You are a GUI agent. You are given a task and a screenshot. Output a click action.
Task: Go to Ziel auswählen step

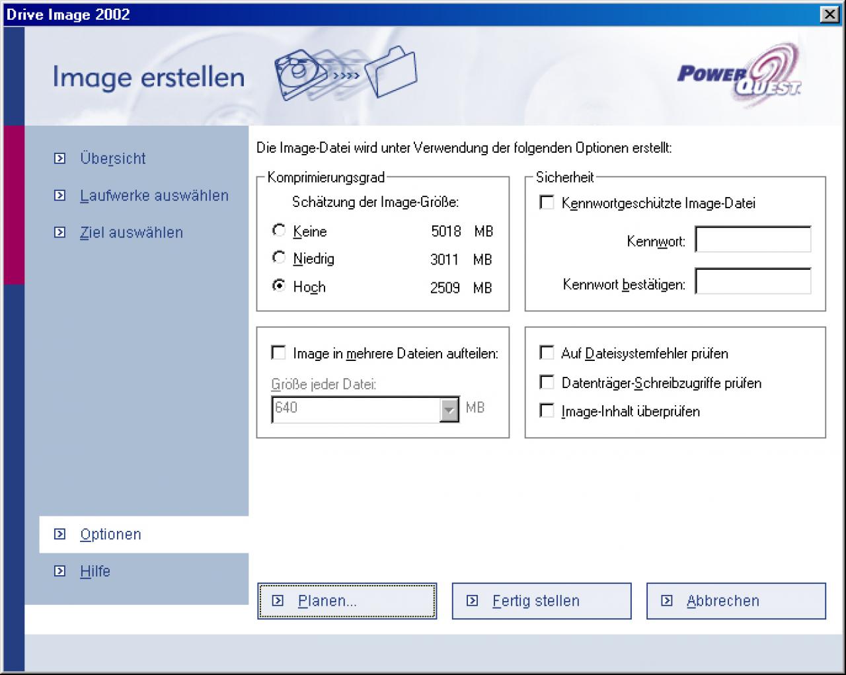tap(132, 233)
